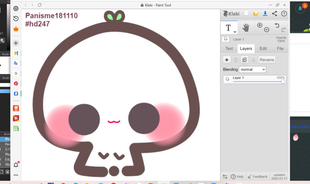Viewport: 310px width, 184px height.
Task: Create a new image in Kleki
Action: [246, 13]
